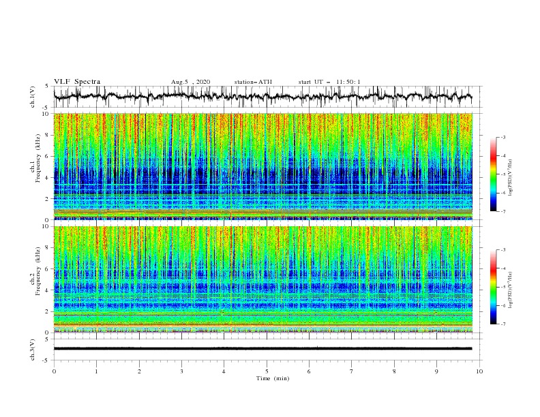The image size is (540, 417).
Task: Select the ch.2 spectrogram "6" kHz tick
Action: 48,269
